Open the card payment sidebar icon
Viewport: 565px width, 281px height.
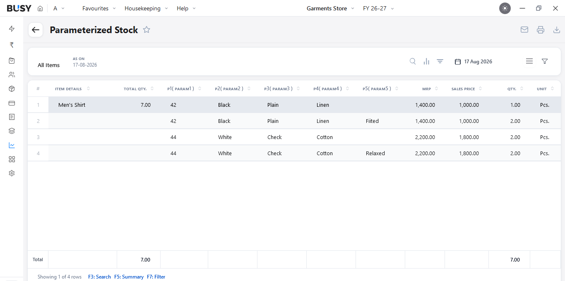point(12,103)
